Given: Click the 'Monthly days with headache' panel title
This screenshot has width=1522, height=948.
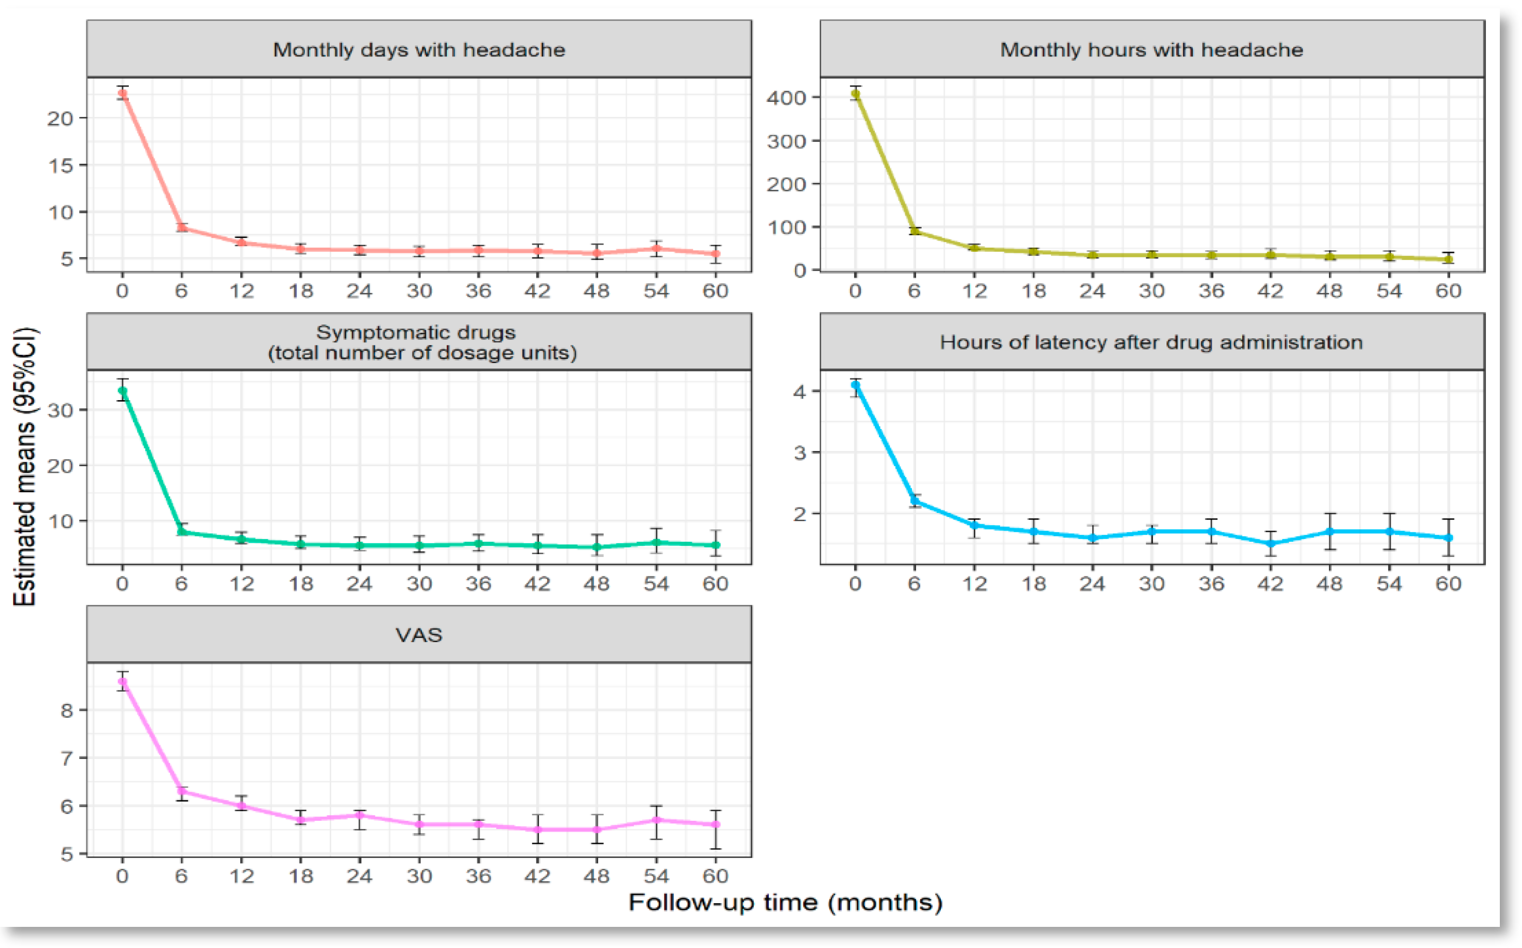Looking at the screenshot, I should click(418, 49).
